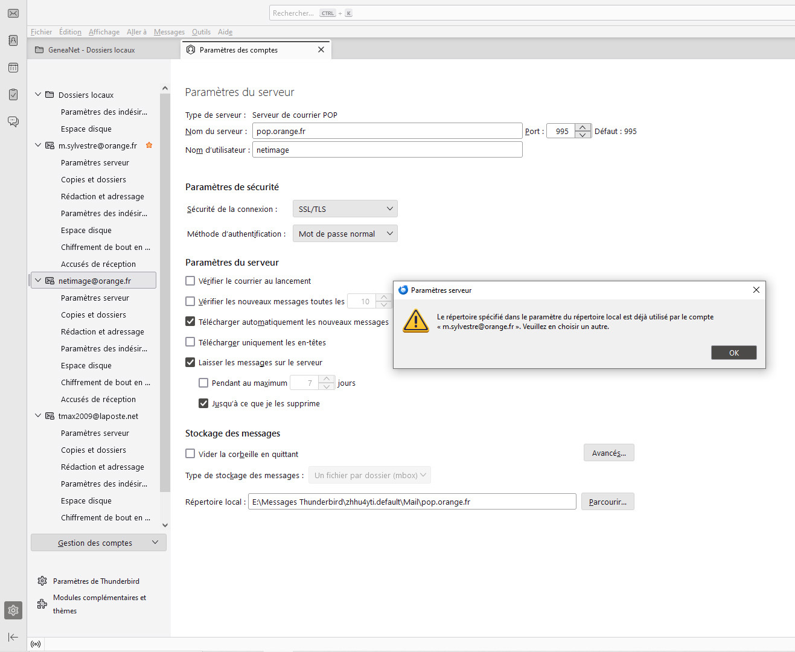This screenshot has width=795, height=652.
Task: Open Sécurité de la connexion dropdown
Action: (345, 209)
